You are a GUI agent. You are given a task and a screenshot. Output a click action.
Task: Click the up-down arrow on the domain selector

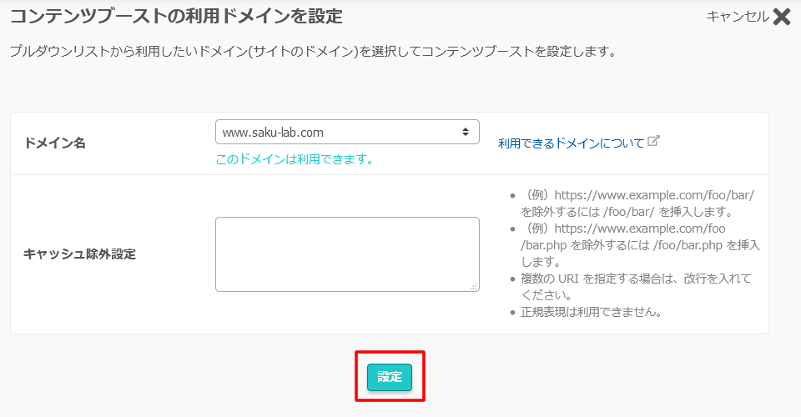(x=466, y=133)
